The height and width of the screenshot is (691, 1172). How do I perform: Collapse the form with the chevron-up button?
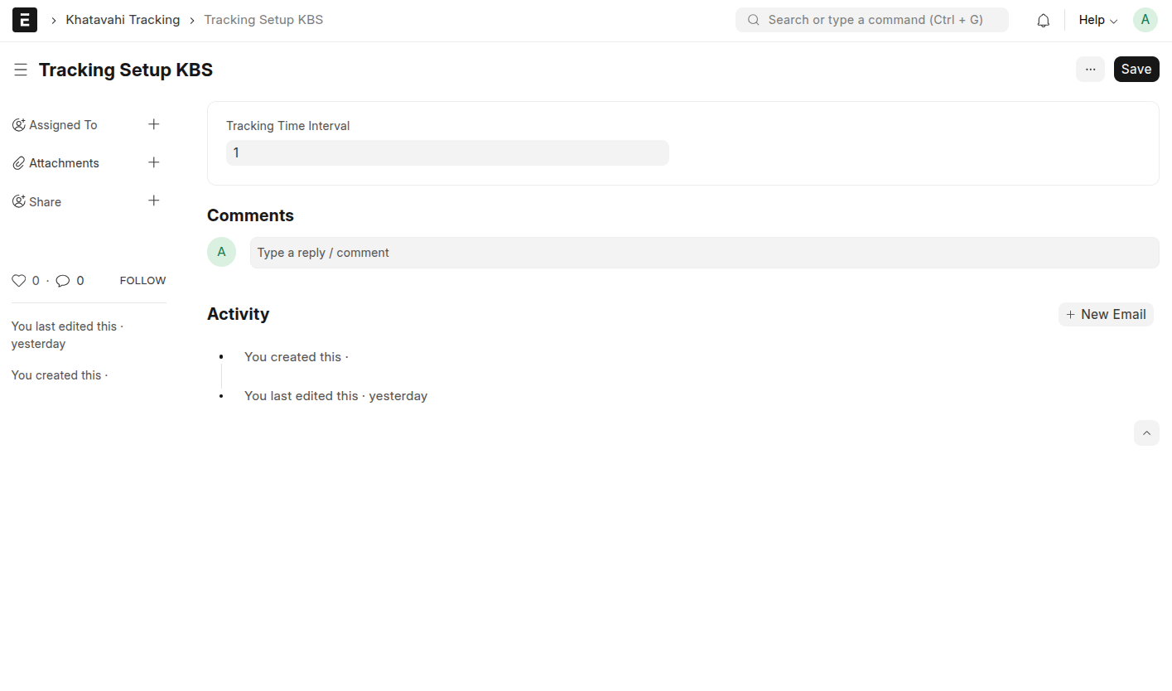point(1146,432)
